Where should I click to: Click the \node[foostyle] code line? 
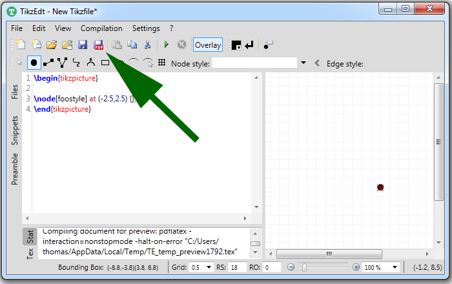click(x=84, y=99)
